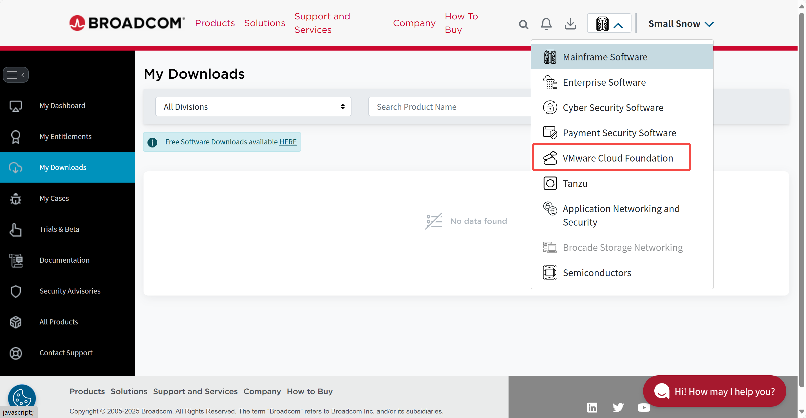Click the Mainframe Software server icon
806x418 pixels.
550,57
